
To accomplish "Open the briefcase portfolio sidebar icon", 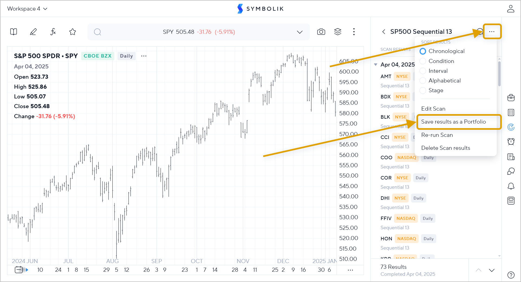I will point(511,98).
